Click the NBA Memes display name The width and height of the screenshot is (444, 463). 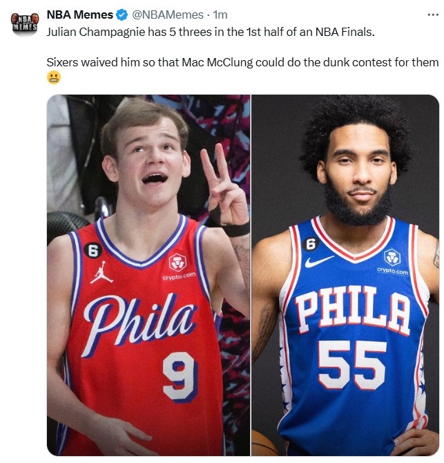click(x=79, y=15)
